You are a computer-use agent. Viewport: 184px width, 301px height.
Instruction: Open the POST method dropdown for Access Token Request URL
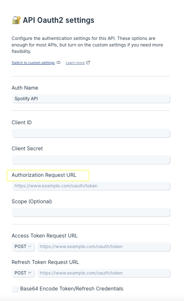[23, 246]
